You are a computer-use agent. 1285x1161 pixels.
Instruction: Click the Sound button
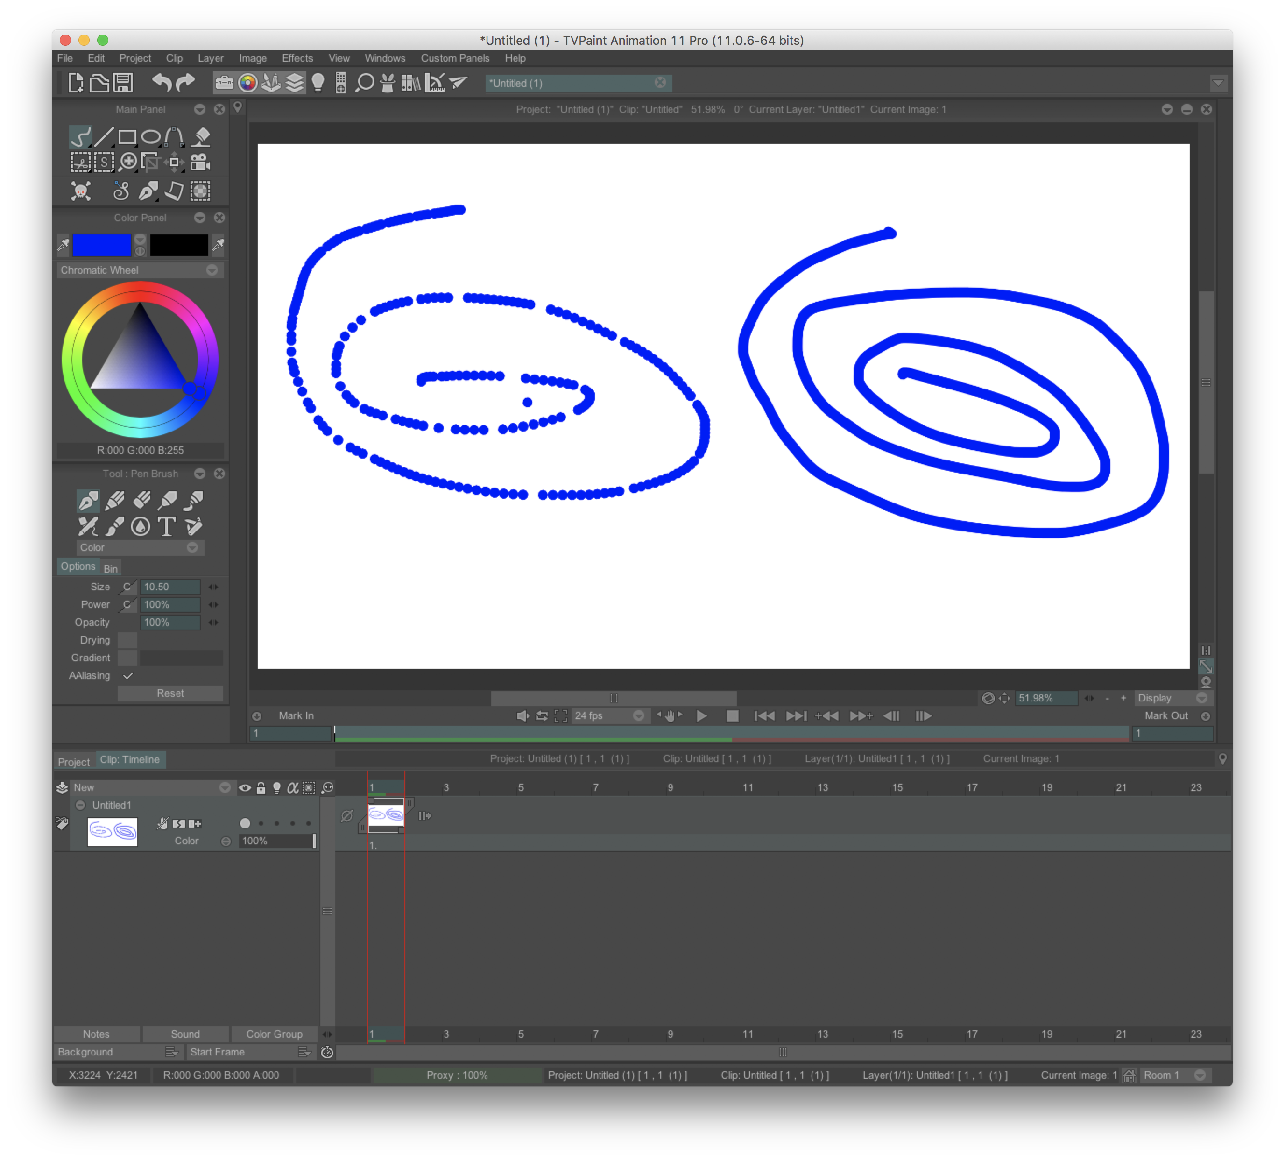[x=185, y=1034]
